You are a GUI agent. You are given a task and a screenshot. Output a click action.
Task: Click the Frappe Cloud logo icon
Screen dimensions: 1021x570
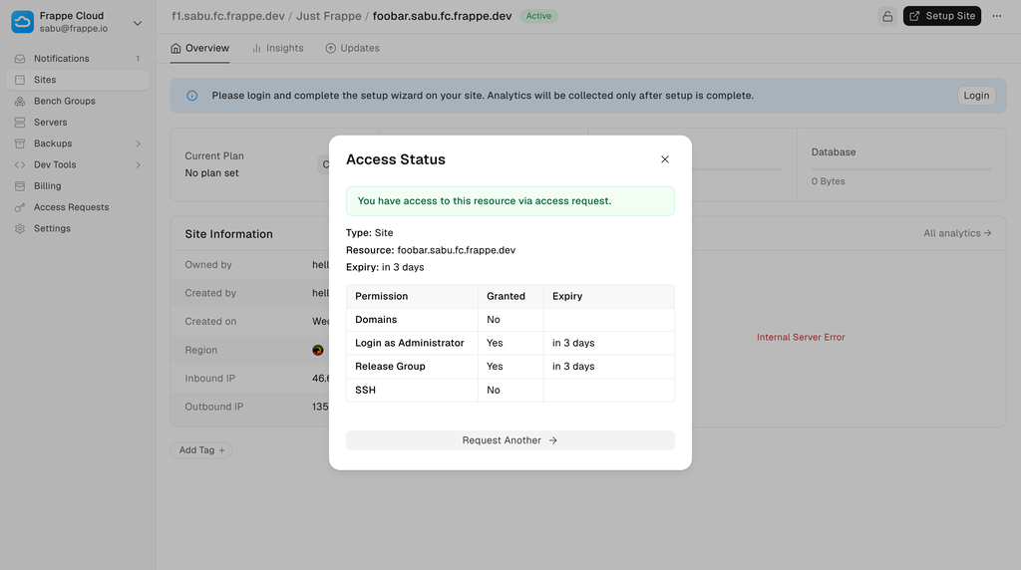[x=22, y=22]
